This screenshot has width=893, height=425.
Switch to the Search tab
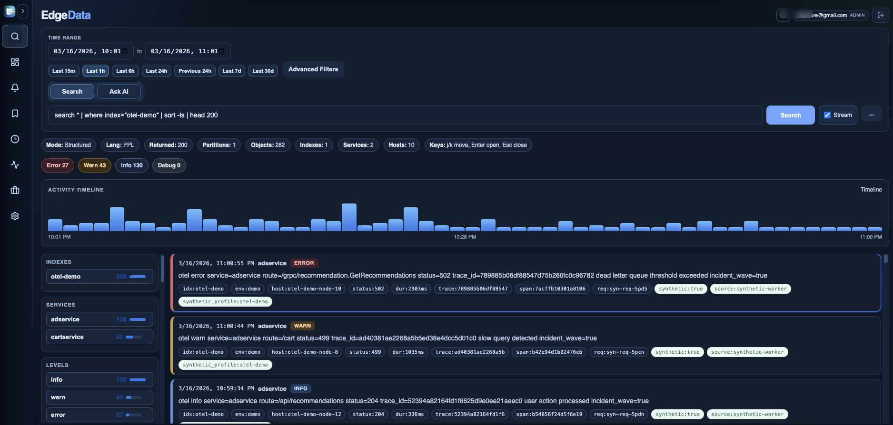[72, 92]
